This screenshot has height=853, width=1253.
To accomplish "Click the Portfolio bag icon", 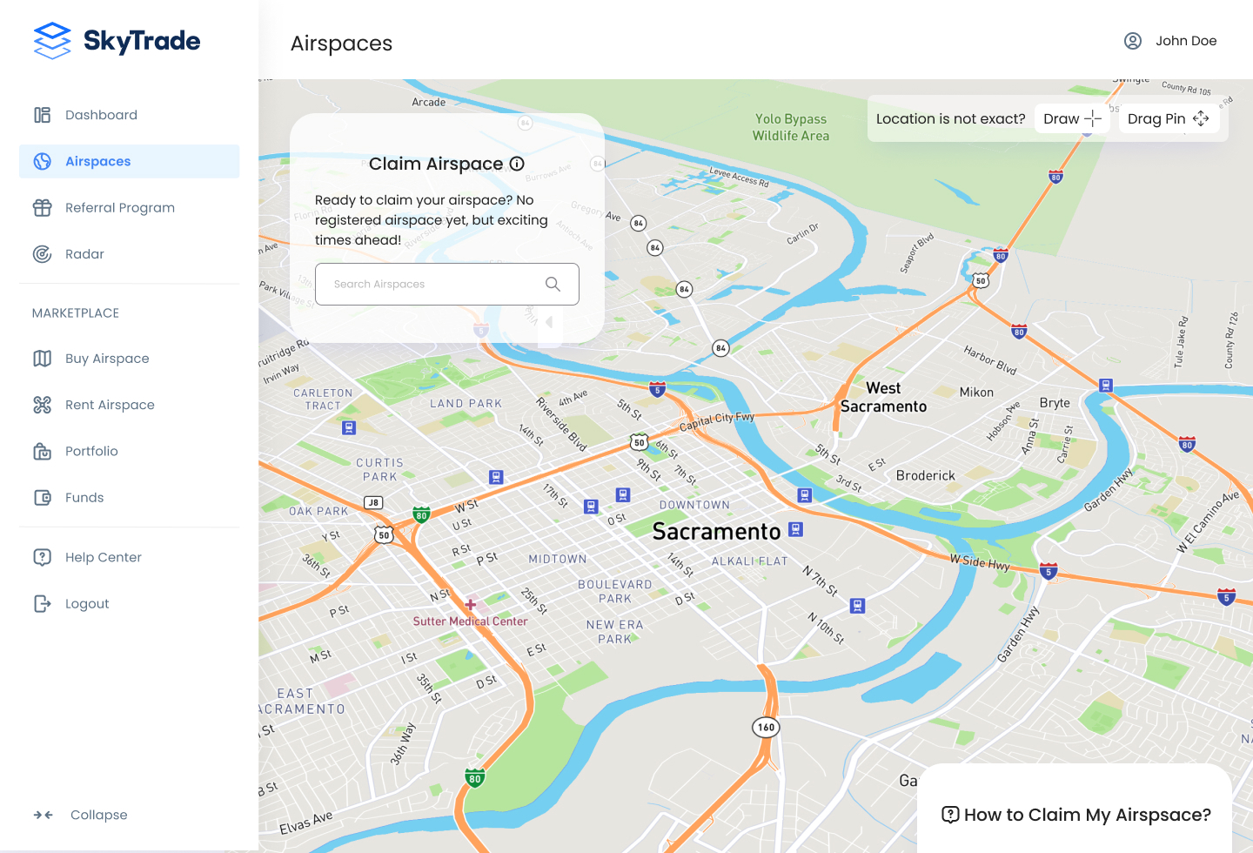I will pyautogui.click(x=43, y=451).
